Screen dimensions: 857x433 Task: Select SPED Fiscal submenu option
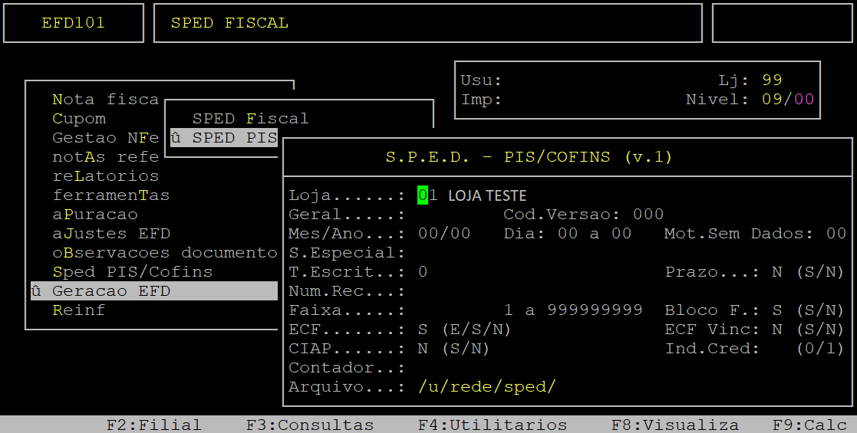pos(250,119)
